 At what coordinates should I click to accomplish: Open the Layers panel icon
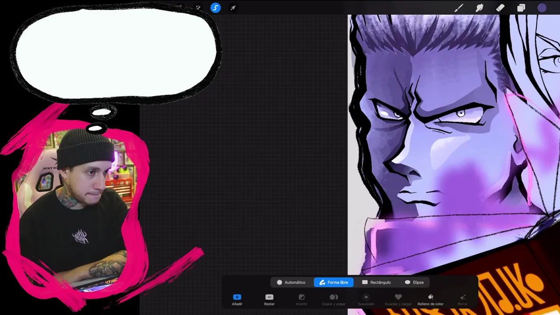[521, 8]
